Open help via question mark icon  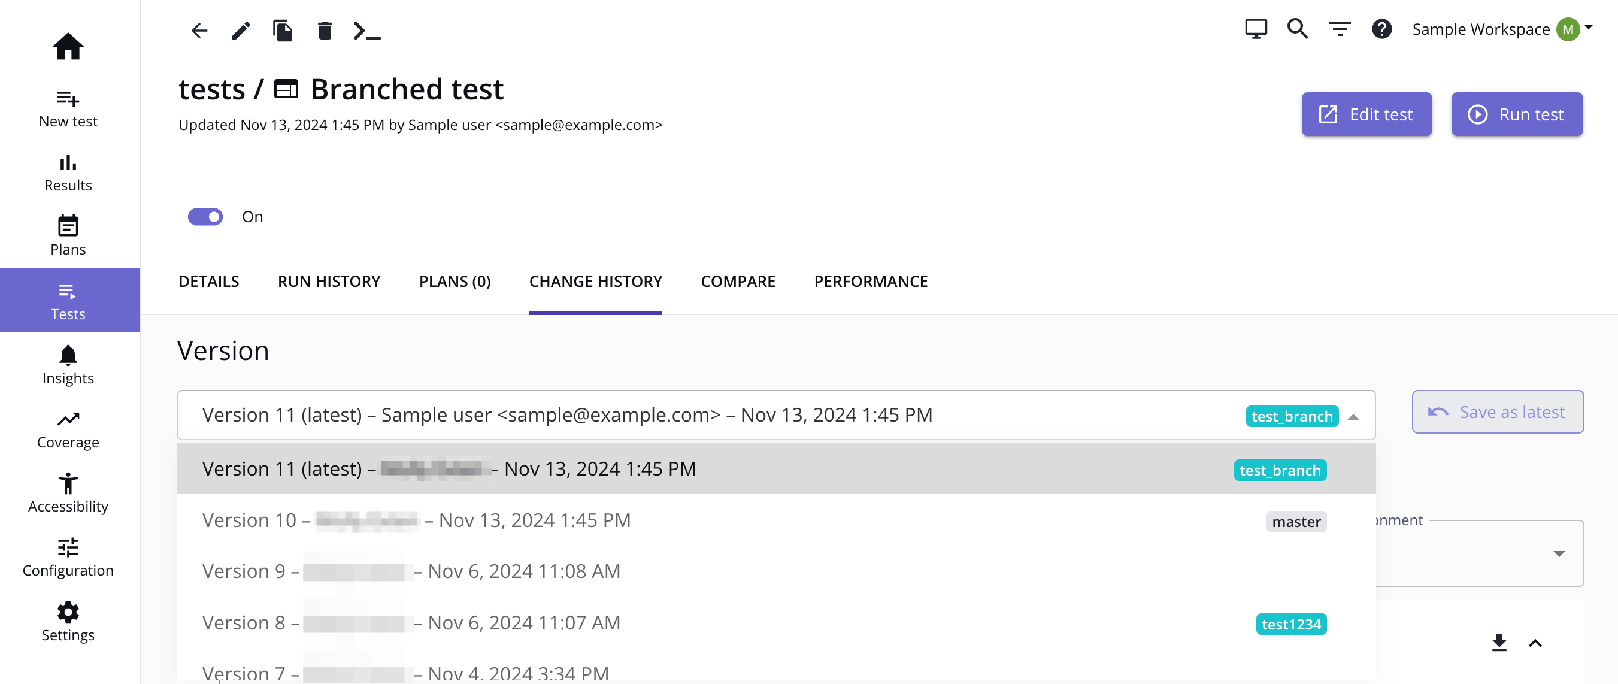point(1381,29)
